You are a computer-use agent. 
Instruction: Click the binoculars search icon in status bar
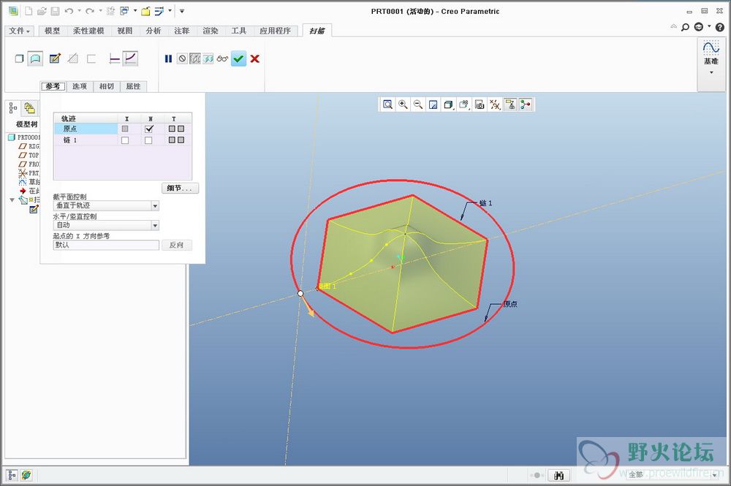click(559, 475)
